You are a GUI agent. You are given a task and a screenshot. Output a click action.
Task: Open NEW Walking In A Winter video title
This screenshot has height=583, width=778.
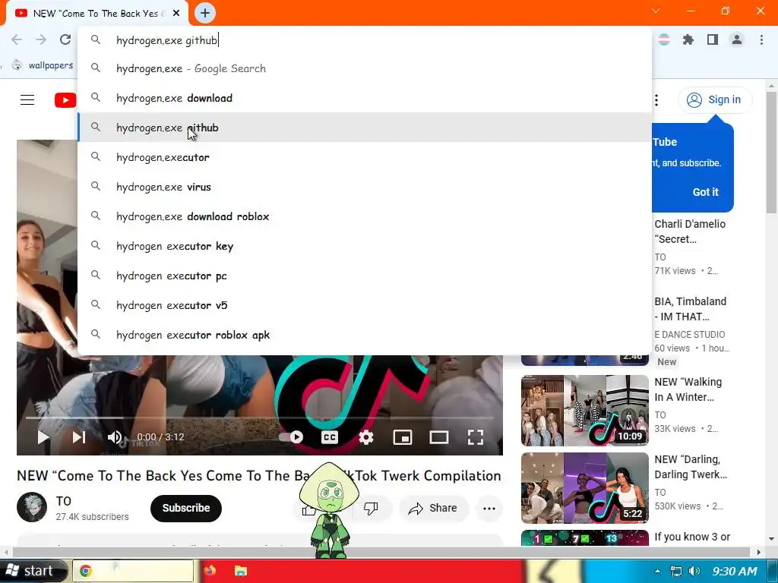(688, 389)
